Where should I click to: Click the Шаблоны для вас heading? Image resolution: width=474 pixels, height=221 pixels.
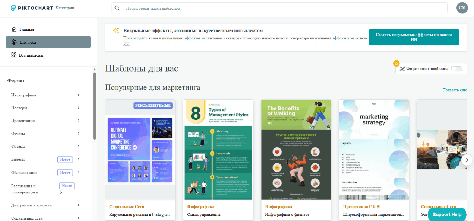[x=142, y=68]
